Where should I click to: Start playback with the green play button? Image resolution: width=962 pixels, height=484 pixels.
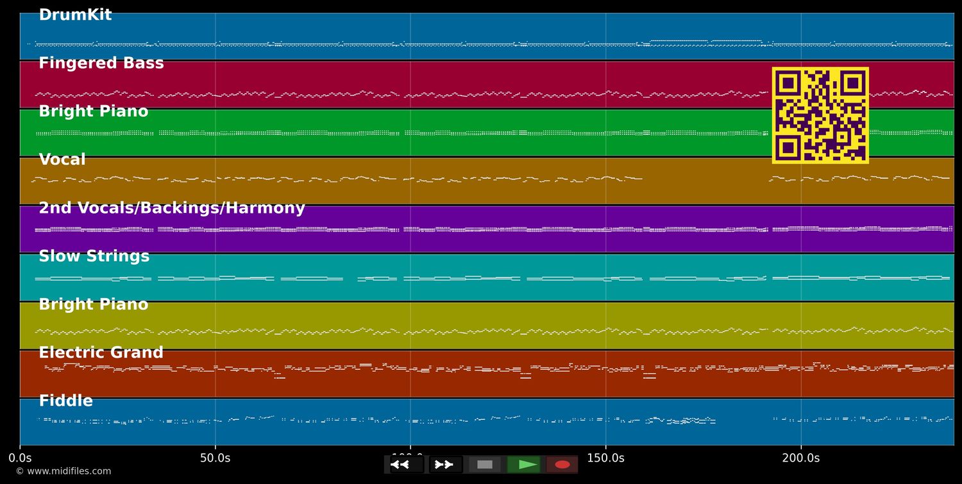coord(523,465)
